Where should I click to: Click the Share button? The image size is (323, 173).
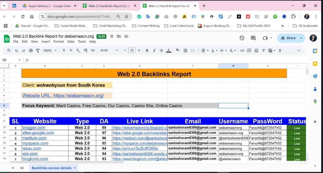(x=288, y=38)
